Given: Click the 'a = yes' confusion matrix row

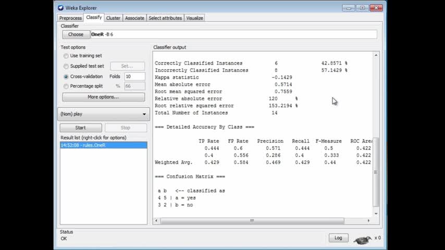Looking at the screenshot, I should pyautogui.click(x=177, y=198).
